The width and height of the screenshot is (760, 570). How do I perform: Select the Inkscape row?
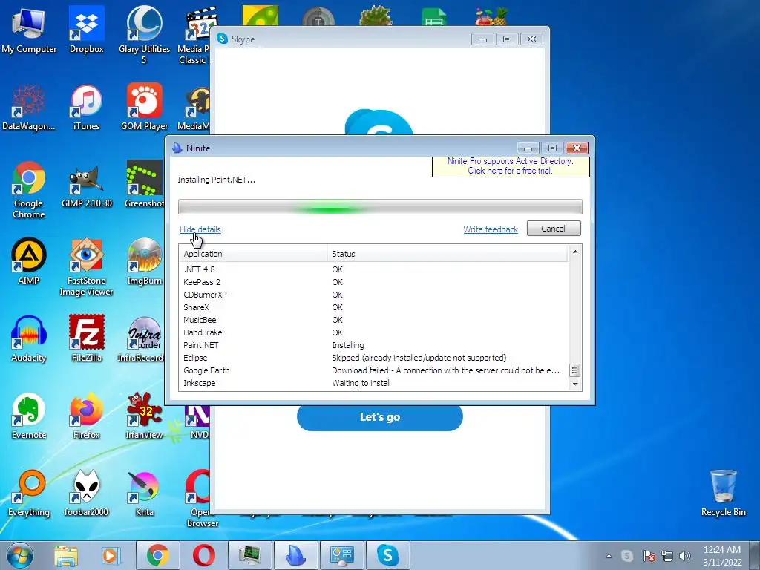(x=373, y=383)
